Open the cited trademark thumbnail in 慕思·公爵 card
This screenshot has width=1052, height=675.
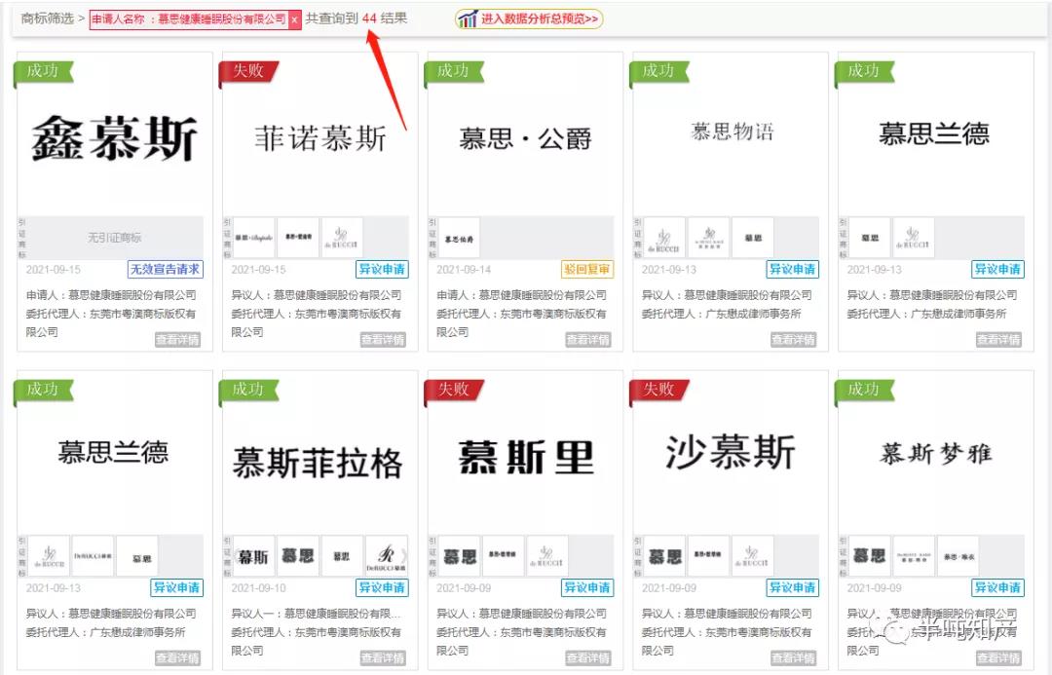[x=459, y=238]
